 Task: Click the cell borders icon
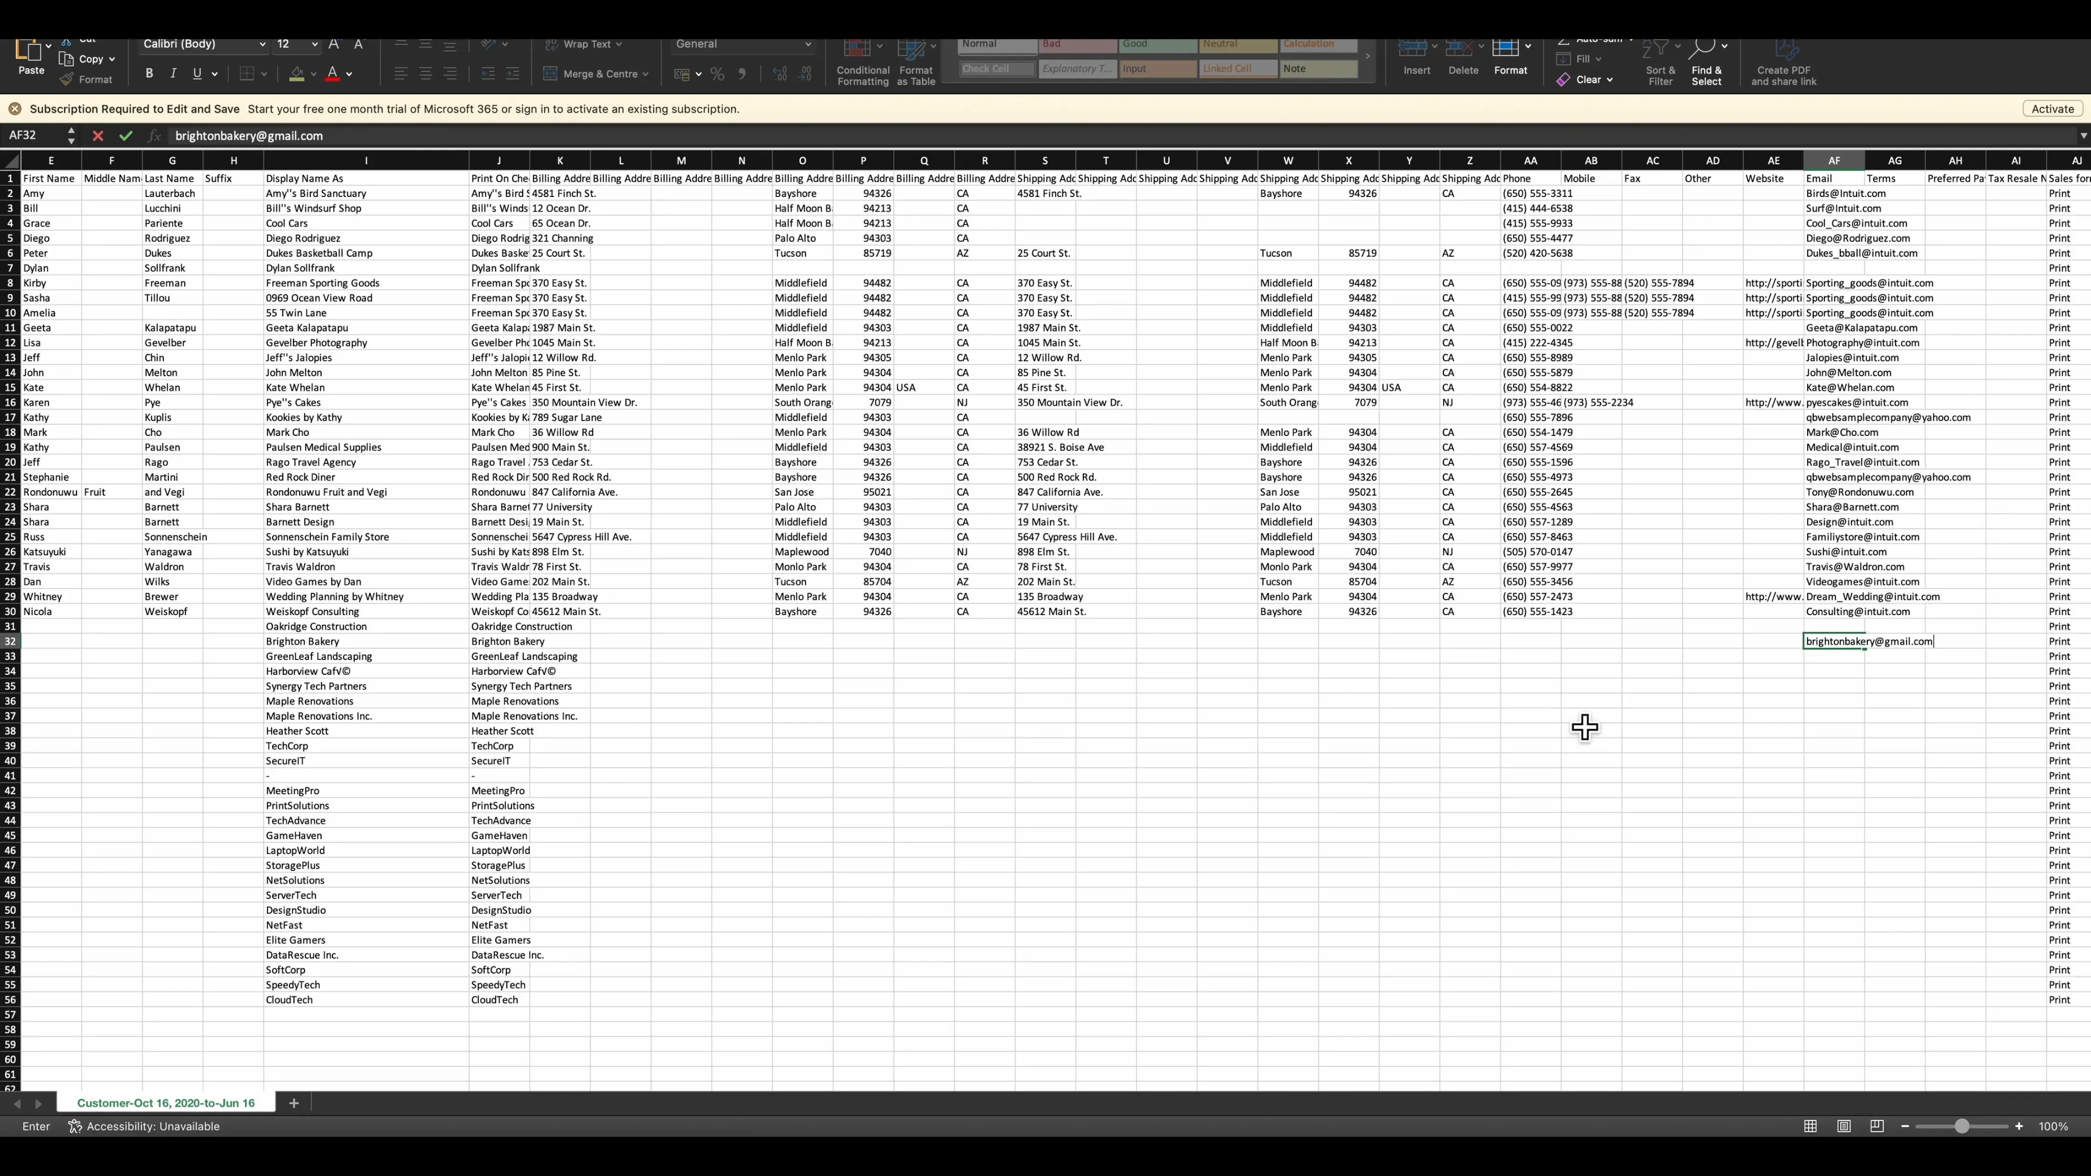247,74
